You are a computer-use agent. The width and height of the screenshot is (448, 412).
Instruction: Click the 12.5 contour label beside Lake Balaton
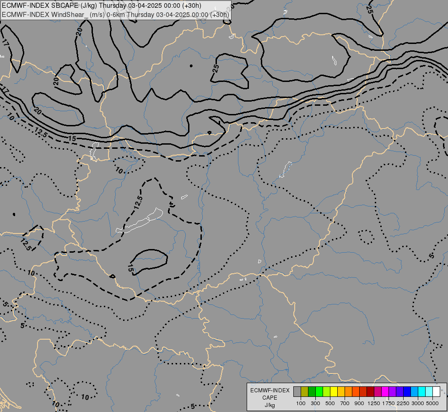(138, 202)
